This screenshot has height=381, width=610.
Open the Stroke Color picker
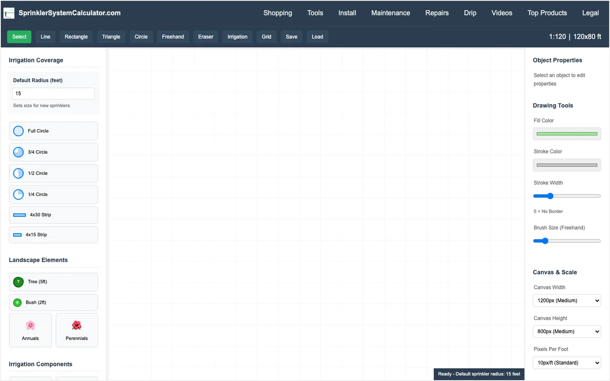(x=567, y=165)
